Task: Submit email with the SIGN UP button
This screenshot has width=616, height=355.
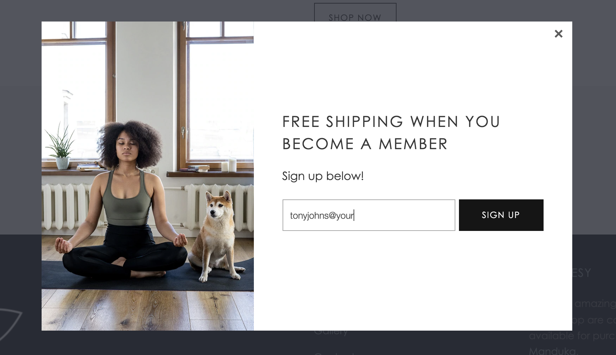Action: [501, 215]
